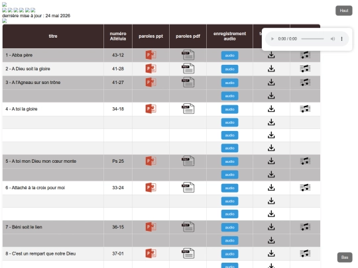The image size is (358, 268).
Task: Select the titre column header
Action: pyautogui.click(x=53, y=36)
